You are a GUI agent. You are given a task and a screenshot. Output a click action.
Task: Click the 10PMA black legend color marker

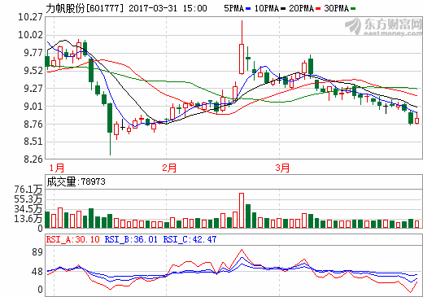point(283,9)
